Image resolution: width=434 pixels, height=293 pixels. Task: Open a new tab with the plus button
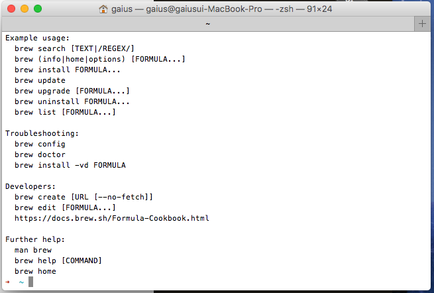click(x=423, y=23)
